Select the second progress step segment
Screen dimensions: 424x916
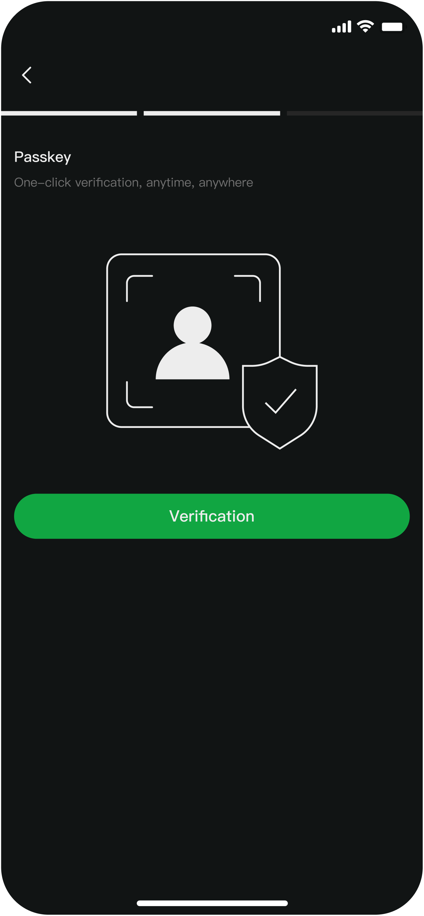[x=212, y=113]
